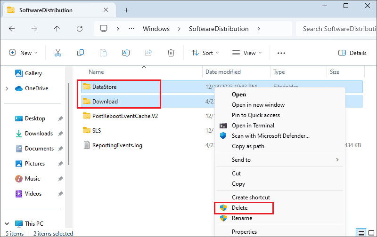Go up one folder level arrow
This screenshot has width=377, height=237.
57,29
